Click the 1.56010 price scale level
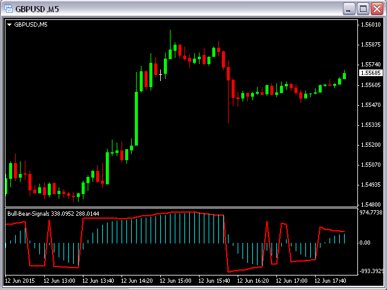This screenshot has height=290, width=387. [x=371, y=25]
